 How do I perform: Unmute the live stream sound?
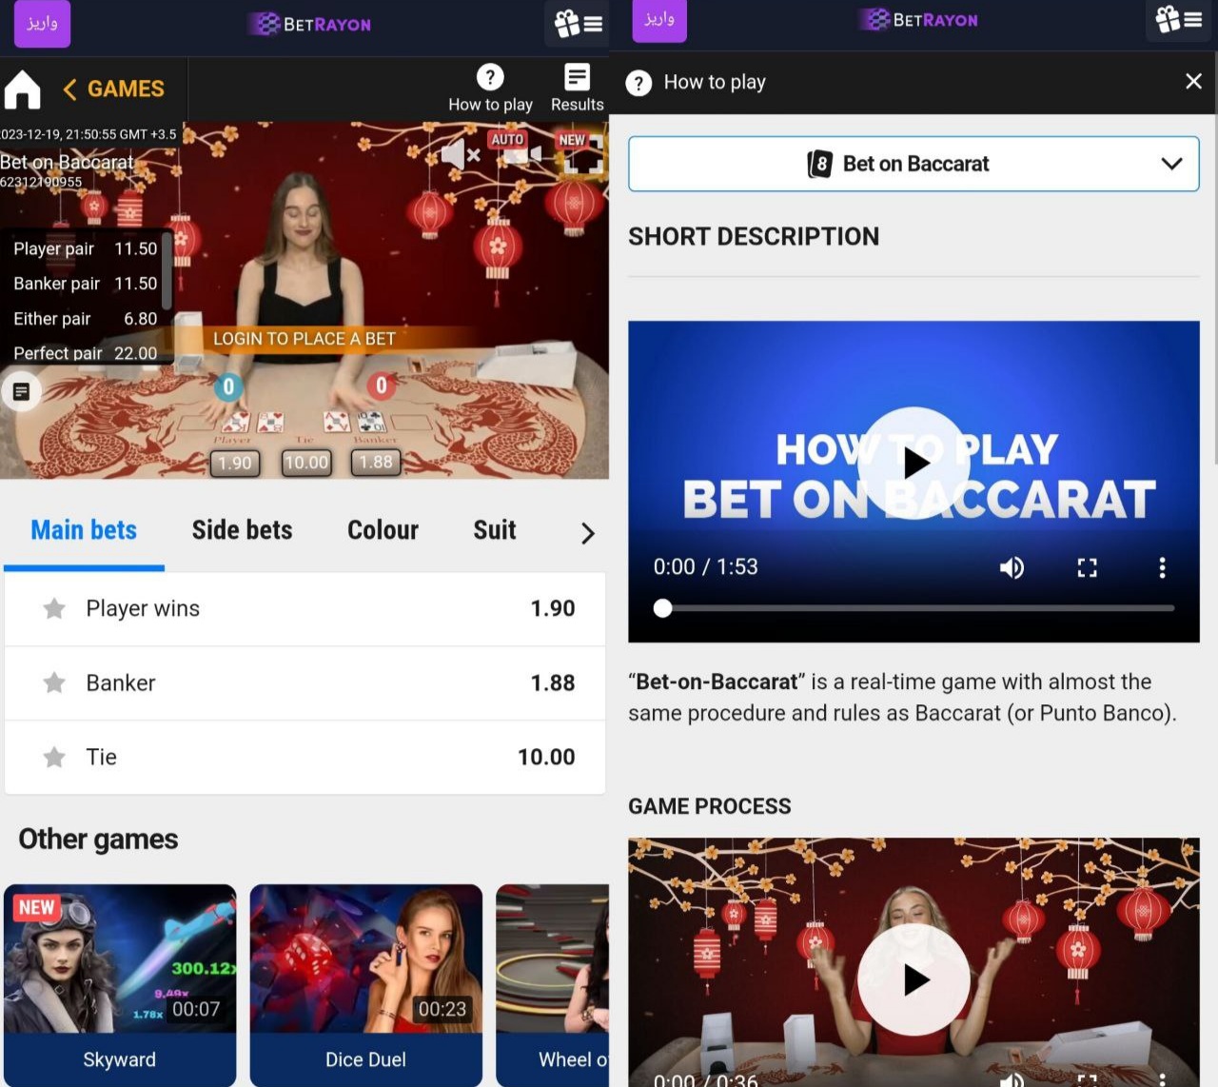[x=461, y=153]
